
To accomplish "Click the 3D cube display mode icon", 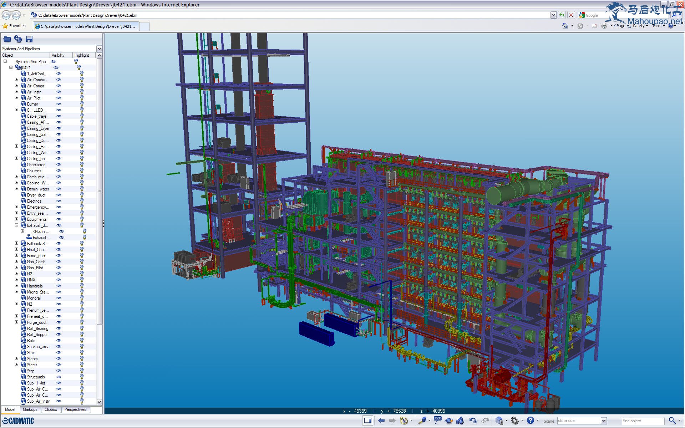I will (x=499, y=421).
